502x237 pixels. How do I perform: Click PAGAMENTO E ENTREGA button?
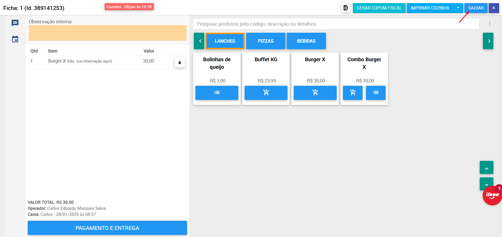coord(107,228)
